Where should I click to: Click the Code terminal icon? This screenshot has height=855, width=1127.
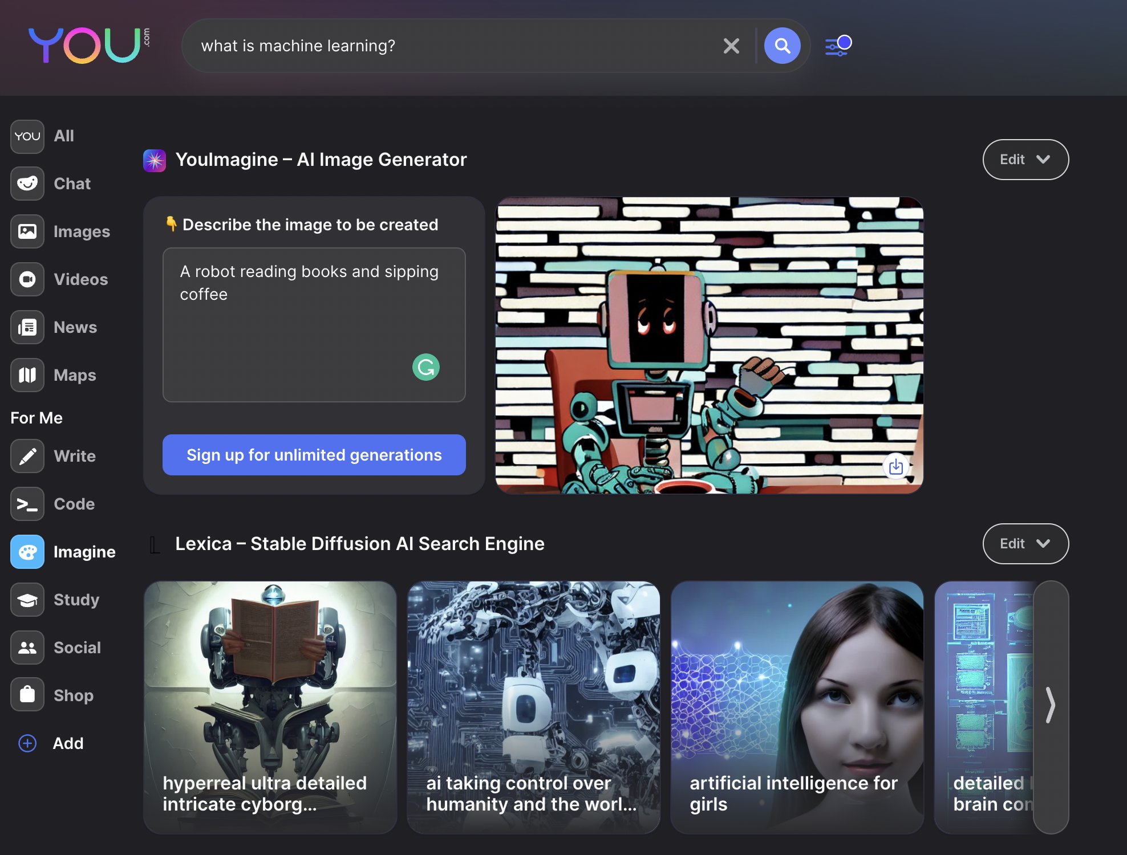tap(27, 504)
